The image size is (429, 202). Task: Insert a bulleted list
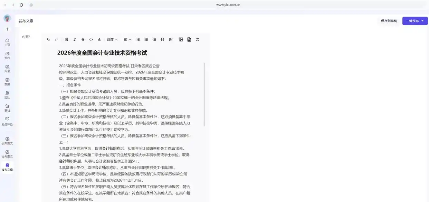click(x=146, y=40)
